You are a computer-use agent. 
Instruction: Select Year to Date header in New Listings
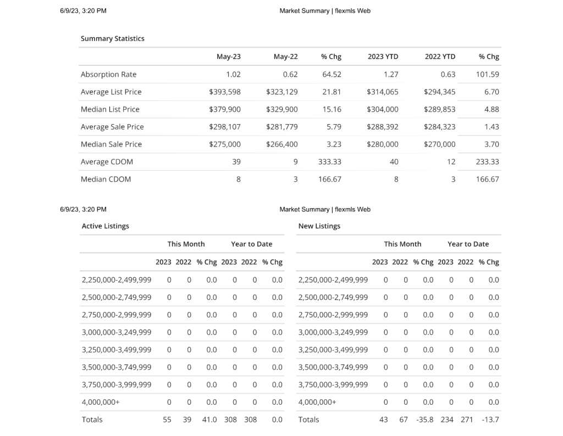[468, 244]
